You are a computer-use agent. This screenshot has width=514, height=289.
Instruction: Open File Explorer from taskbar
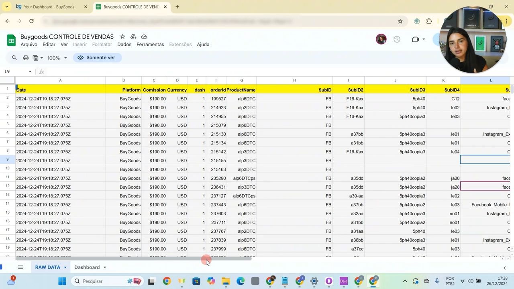click(226, 281)
